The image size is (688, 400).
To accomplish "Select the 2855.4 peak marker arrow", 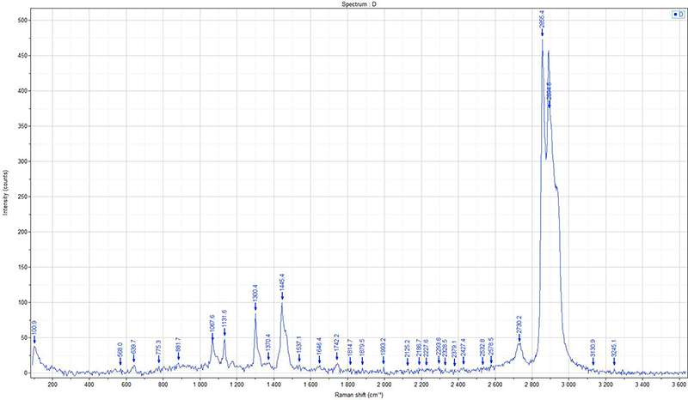I will pyautogui.click(x=542, y=32).
